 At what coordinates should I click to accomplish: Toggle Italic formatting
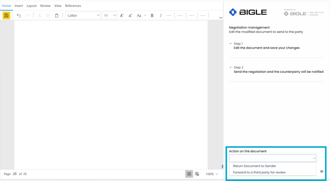(x=161, y=16)
